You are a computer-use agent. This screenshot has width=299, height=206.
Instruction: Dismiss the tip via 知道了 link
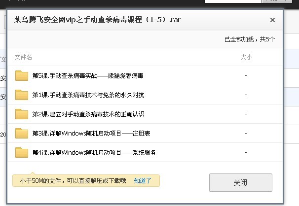pos(143,180)
